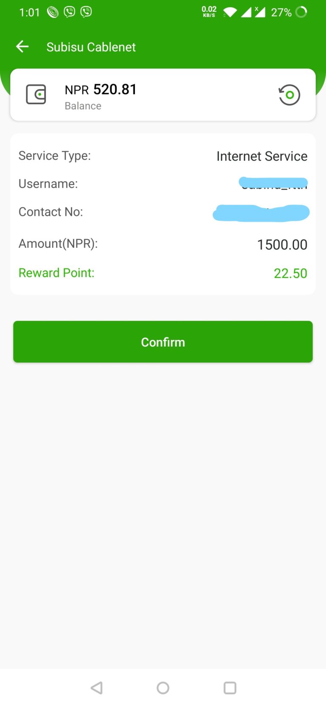Tap the Android home button
Viewport: 326px width, 707px height.
point(163,688)
